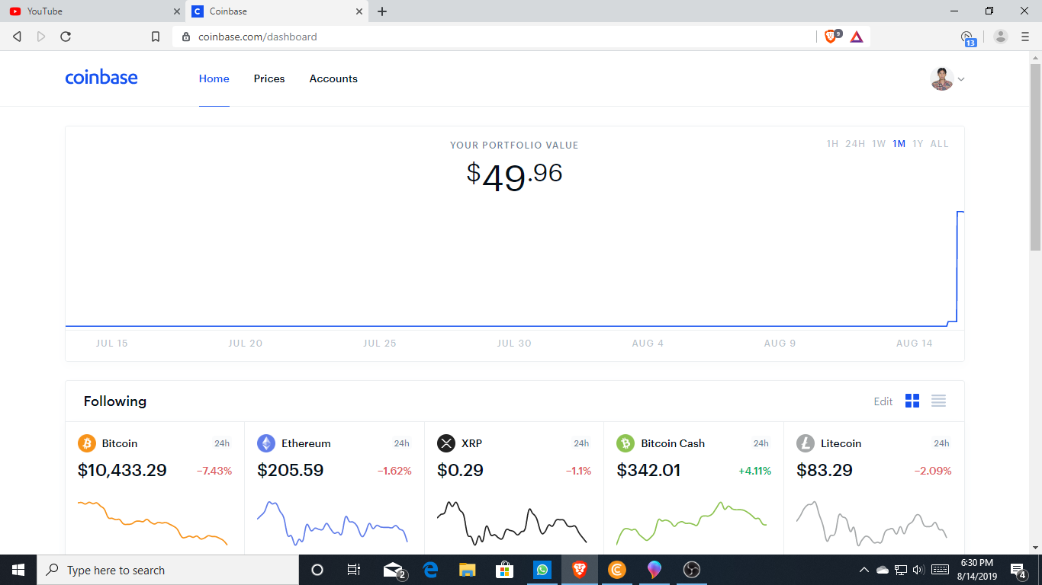Select the Coinbase browser tab
This screenshot has height=585, width=1042.
278,11
